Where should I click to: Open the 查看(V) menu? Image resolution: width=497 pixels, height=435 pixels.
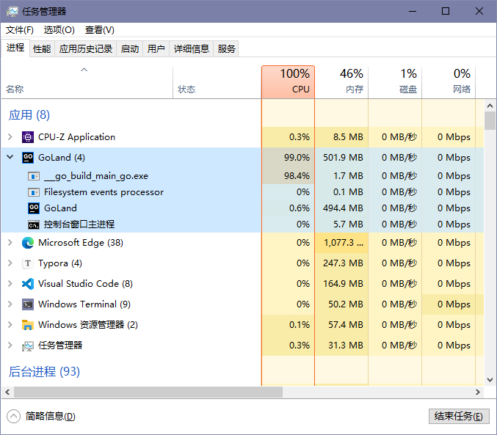click(x=100, y=30)
